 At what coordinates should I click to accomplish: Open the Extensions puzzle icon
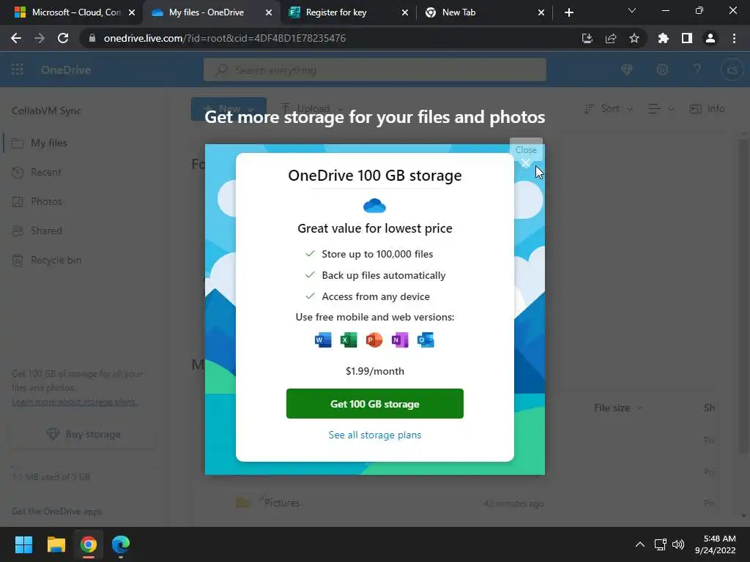tap(664, 38)
